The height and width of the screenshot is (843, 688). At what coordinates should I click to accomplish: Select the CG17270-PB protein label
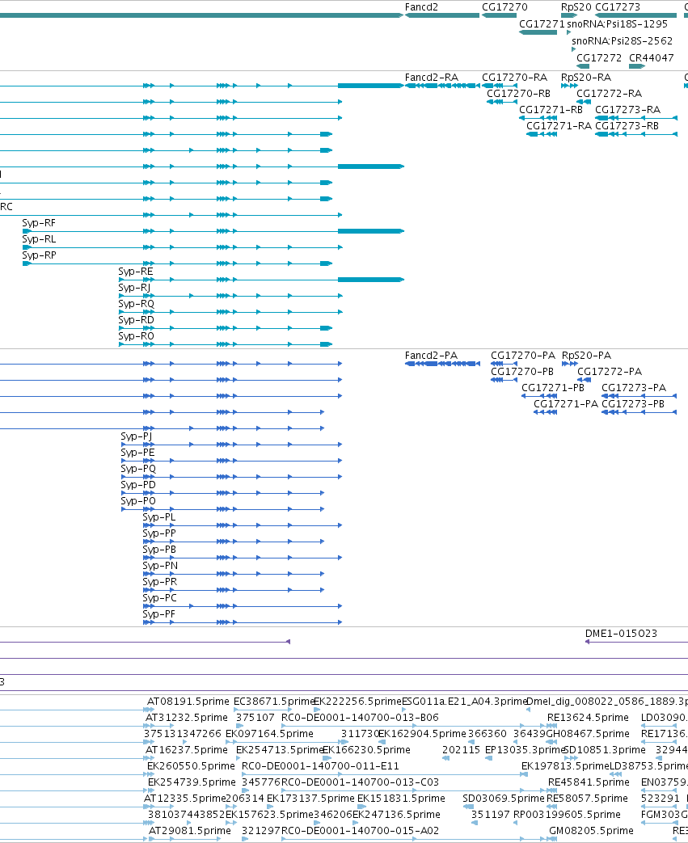point(521,372)
